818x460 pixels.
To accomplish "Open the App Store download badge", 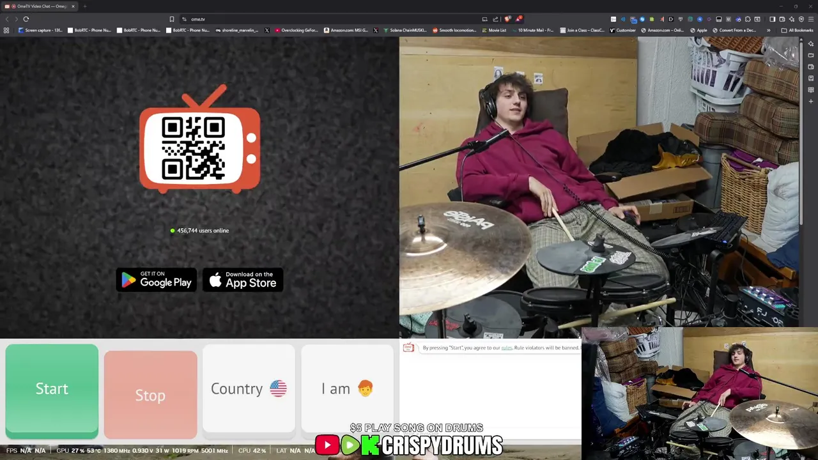I will [243, 280].
